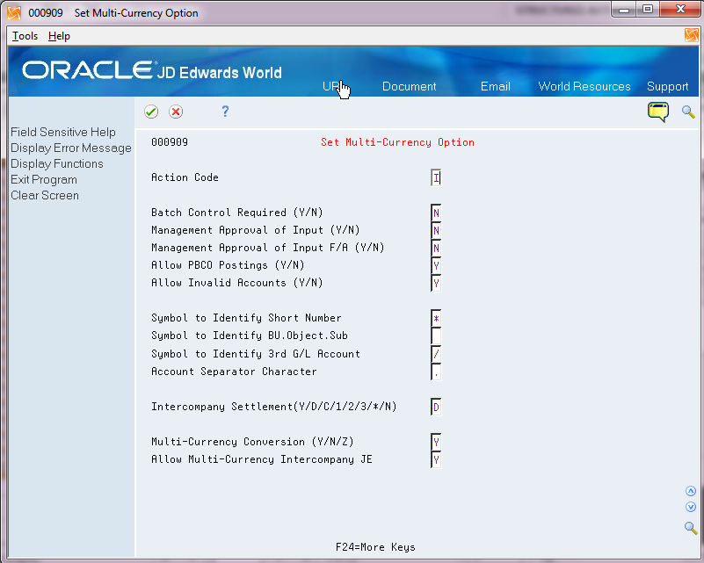Open the blue question mark help icon

tap(225, 112)
